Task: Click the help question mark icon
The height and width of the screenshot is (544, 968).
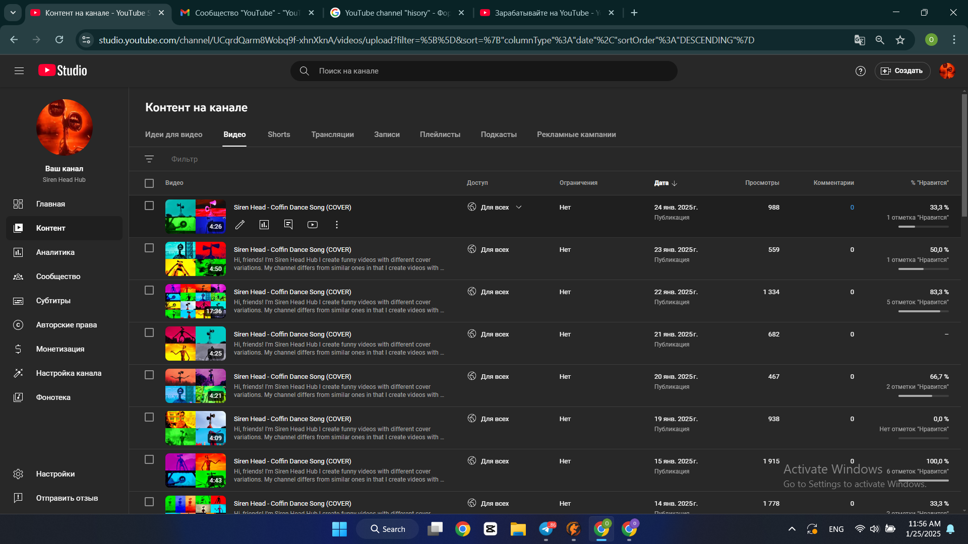Action: coord(861,71)
